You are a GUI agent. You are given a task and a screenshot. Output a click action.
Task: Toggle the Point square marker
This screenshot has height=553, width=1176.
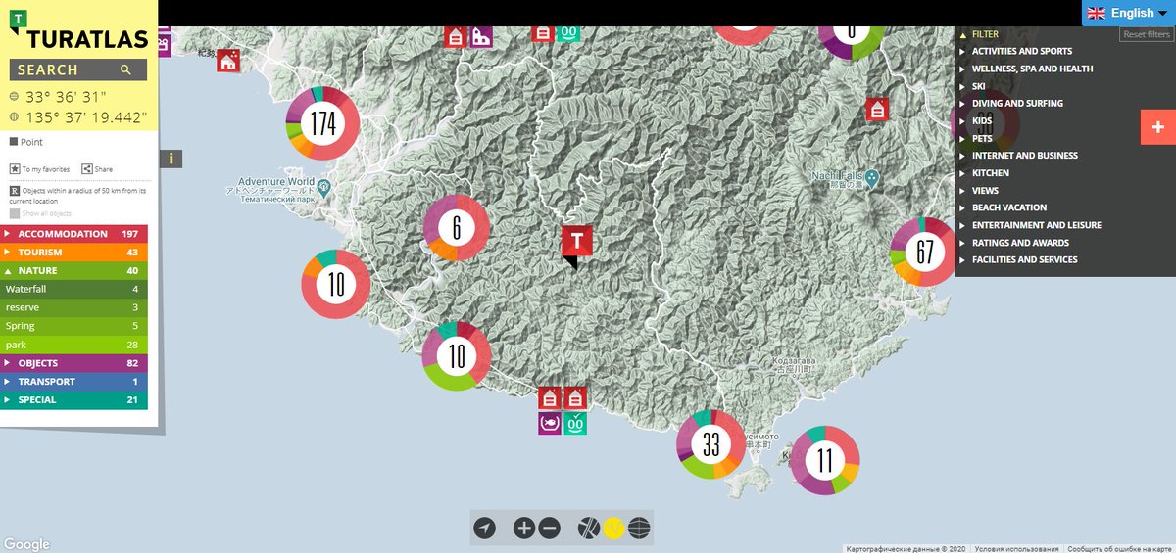tap(14, 142)
